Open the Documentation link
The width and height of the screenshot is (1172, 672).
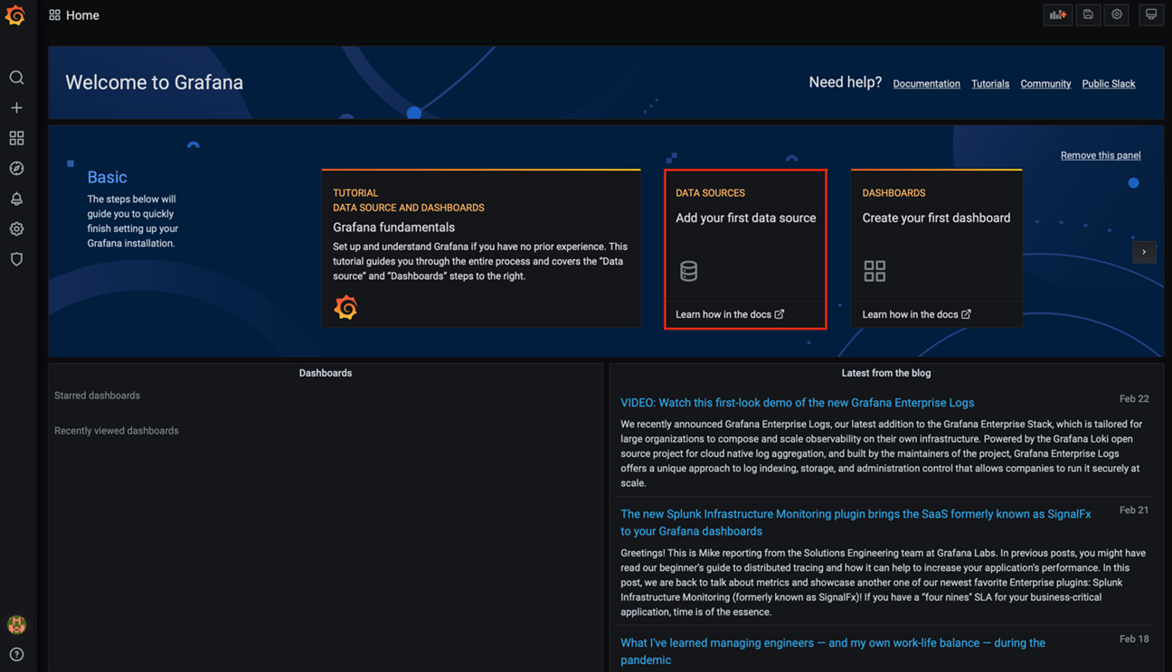click(x=926, y=84)
